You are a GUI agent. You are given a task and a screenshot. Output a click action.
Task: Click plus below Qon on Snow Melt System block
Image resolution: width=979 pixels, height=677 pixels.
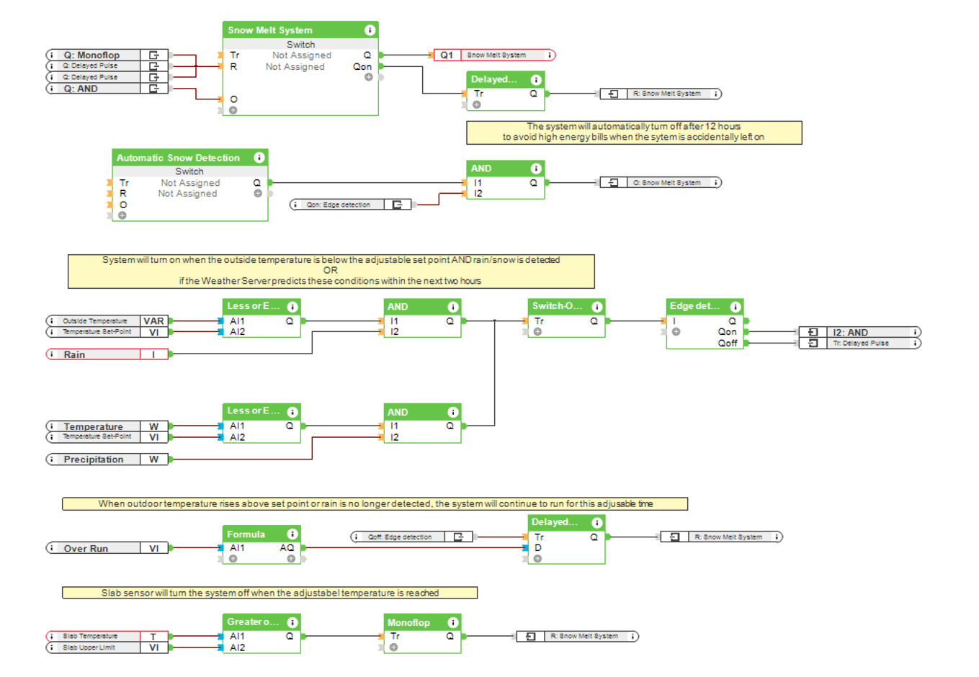coord(368,77)
